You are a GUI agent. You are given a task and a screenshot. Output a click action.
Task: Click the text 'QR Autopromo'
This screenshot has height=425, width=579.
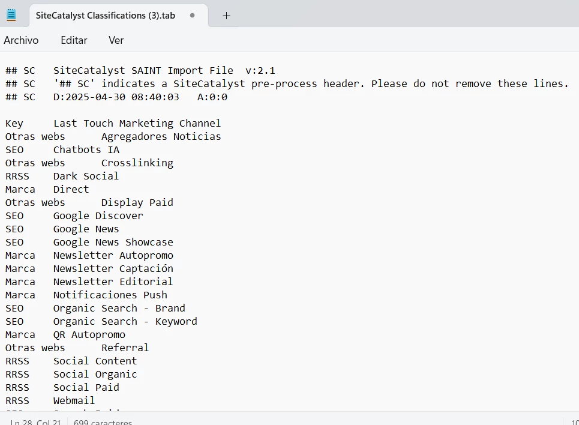(89, 335)
